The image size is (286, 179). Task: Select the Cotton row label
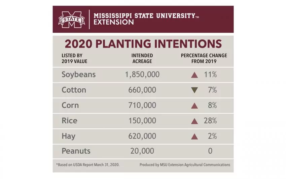click(x=74, y=90)
